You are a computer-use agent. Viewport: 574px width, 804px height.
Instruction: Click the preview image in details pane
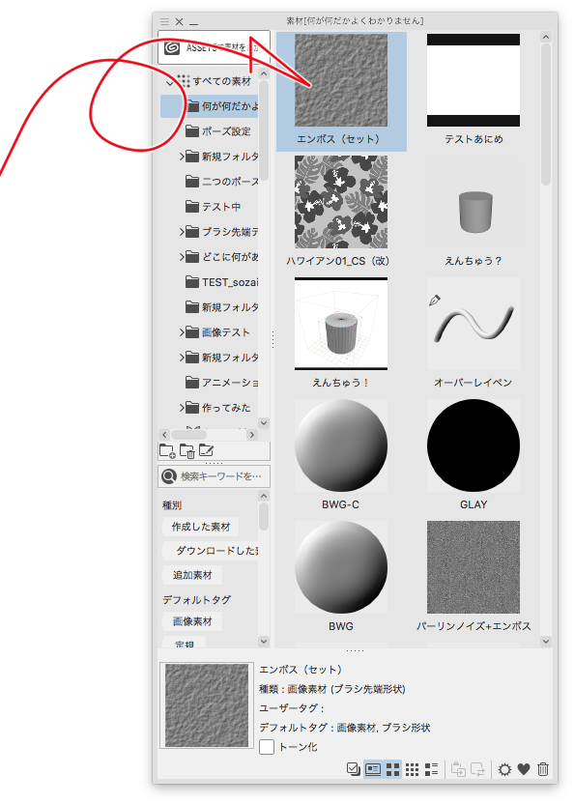pyautogui.click(x=207, y=705)
